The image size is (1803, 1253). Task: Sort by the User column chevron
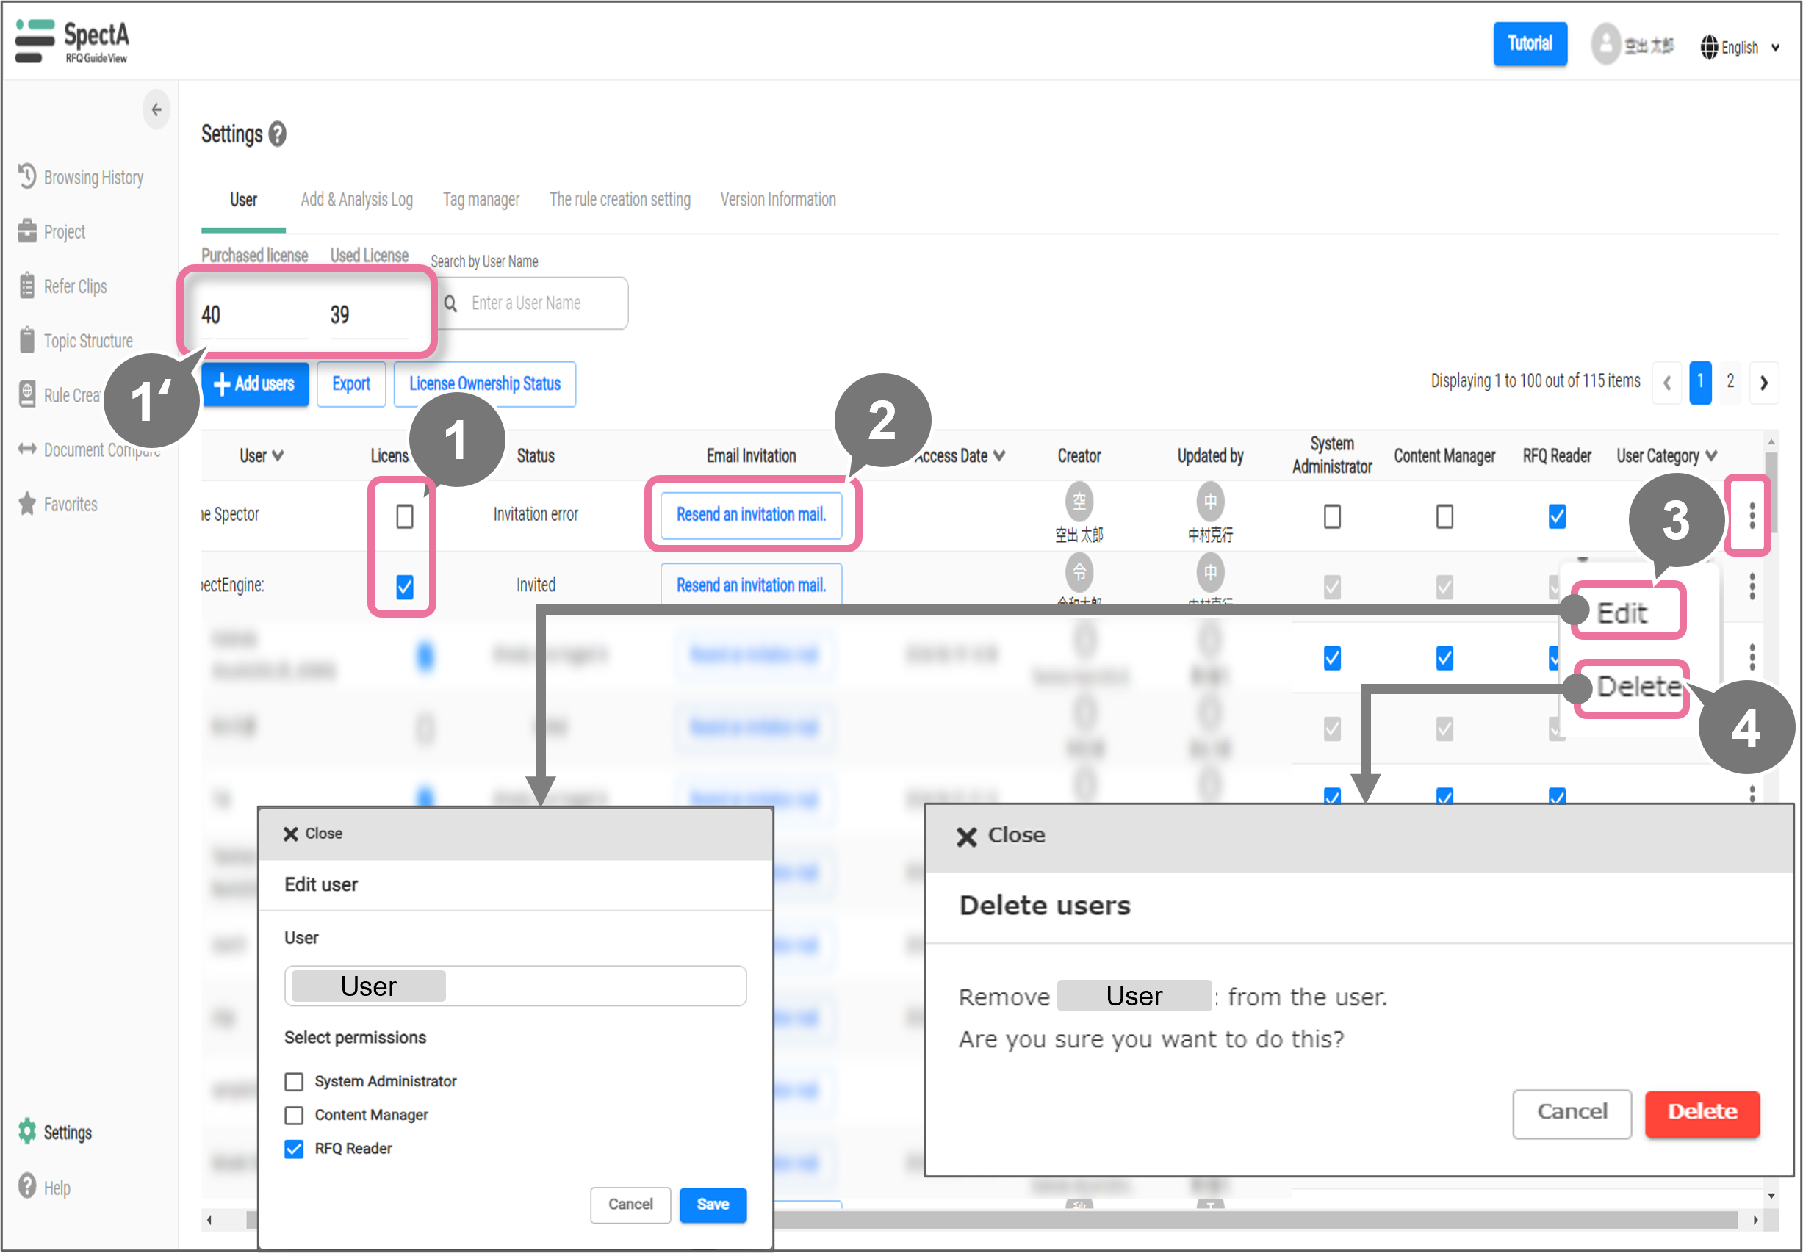pos(278,455)
